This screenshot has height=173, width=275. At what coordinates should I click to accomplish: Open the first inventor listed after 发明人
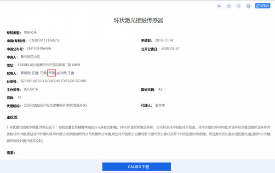[x=26, y=73]
